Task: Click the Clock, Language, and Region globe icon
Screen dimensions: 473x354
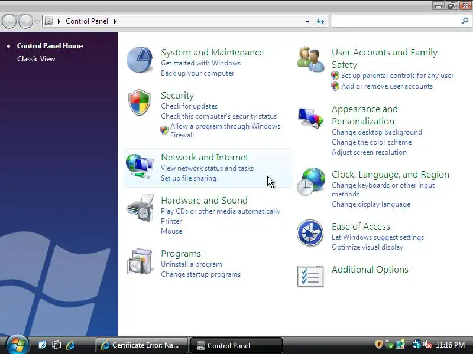Action: (x=311, y=182)
